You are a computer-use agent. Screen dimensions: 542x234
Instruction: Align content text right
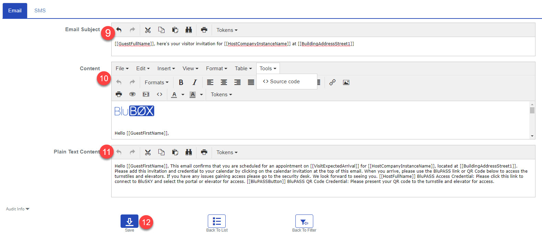pyautogui.click(x=237, y=82)
